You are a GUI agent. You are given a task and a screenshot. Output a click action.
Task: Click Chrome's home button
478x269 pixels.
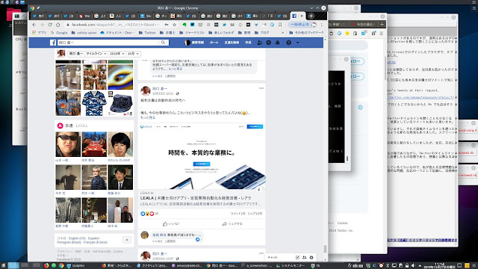point(58,25)
